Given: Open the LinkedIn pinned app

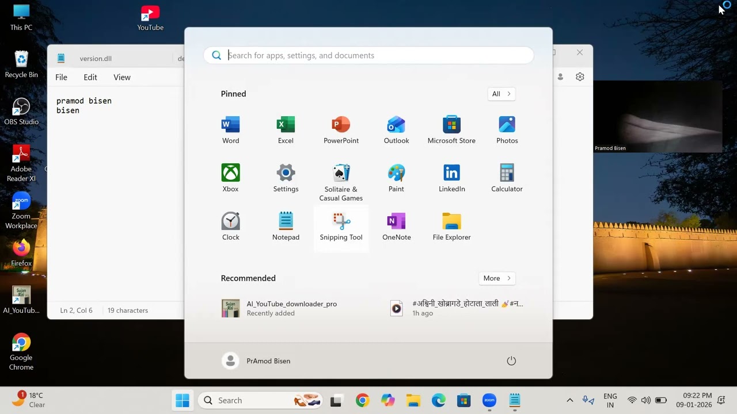Looking at the screenshot, I should coord(451,179).
